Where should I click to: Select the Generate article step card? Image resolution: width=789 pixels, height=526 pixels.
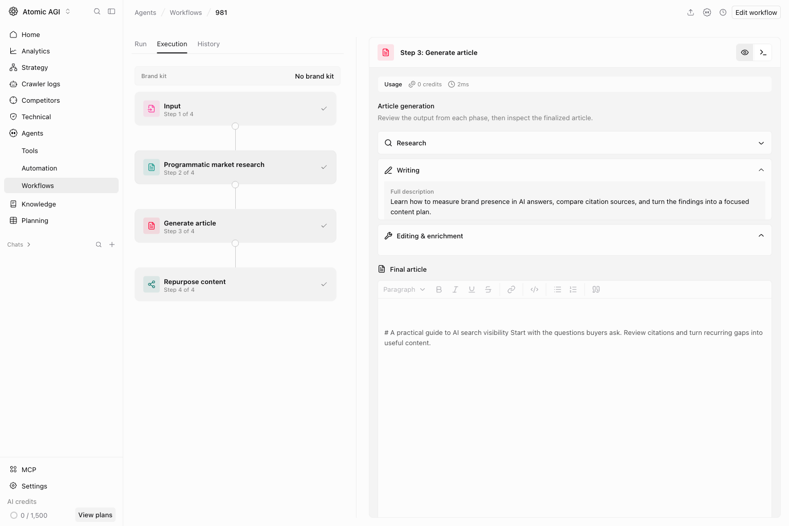235,226
